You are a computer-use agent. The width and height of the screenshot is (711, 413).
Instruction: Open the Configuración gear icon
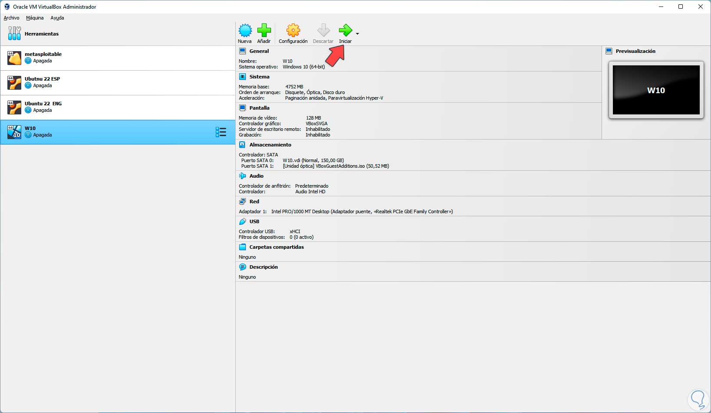[x=293, y=30]
